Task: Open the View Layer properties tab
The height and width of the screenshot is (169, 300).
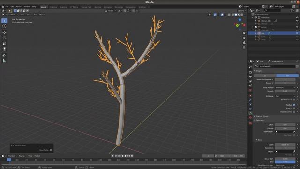Action: [250, 81]
